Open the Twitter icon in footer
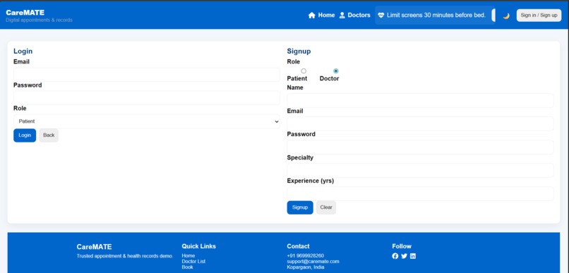Image resolution: width=569 pixels, height=273 pixels. click(404, 256)
